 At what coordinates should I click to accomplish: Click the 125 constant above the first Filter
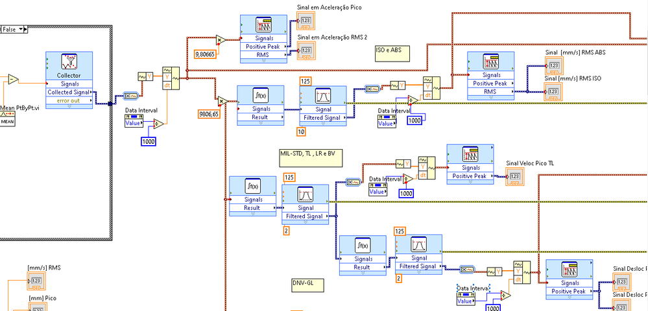coord(306,81)
